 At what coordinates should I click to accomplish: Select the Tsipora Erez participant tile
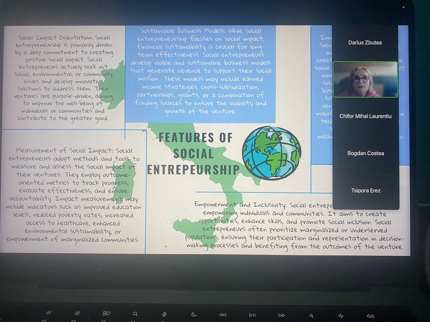[365, 191]
